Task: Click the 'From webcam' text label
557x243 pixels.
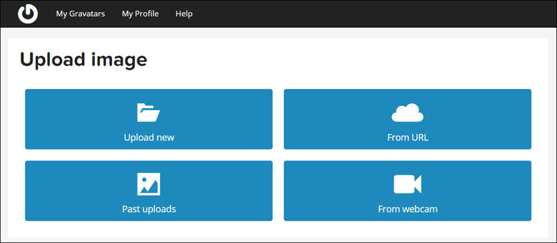Action: point(408,209)
